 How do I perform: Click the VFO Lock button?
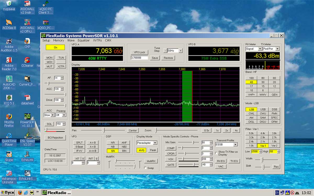click(139, 52)
